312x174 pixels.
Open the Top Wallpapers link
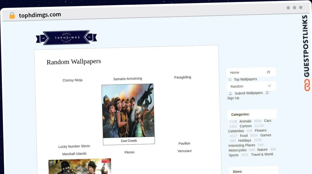pyautogui.click(x=245, y=79)
